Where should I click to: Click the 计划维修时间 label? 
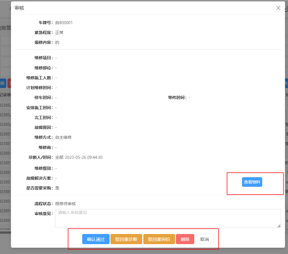point(40,88)
